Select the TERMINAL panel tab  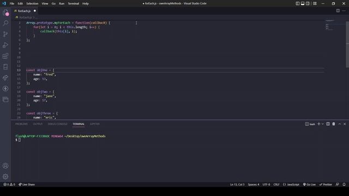[x=79, y=124]
